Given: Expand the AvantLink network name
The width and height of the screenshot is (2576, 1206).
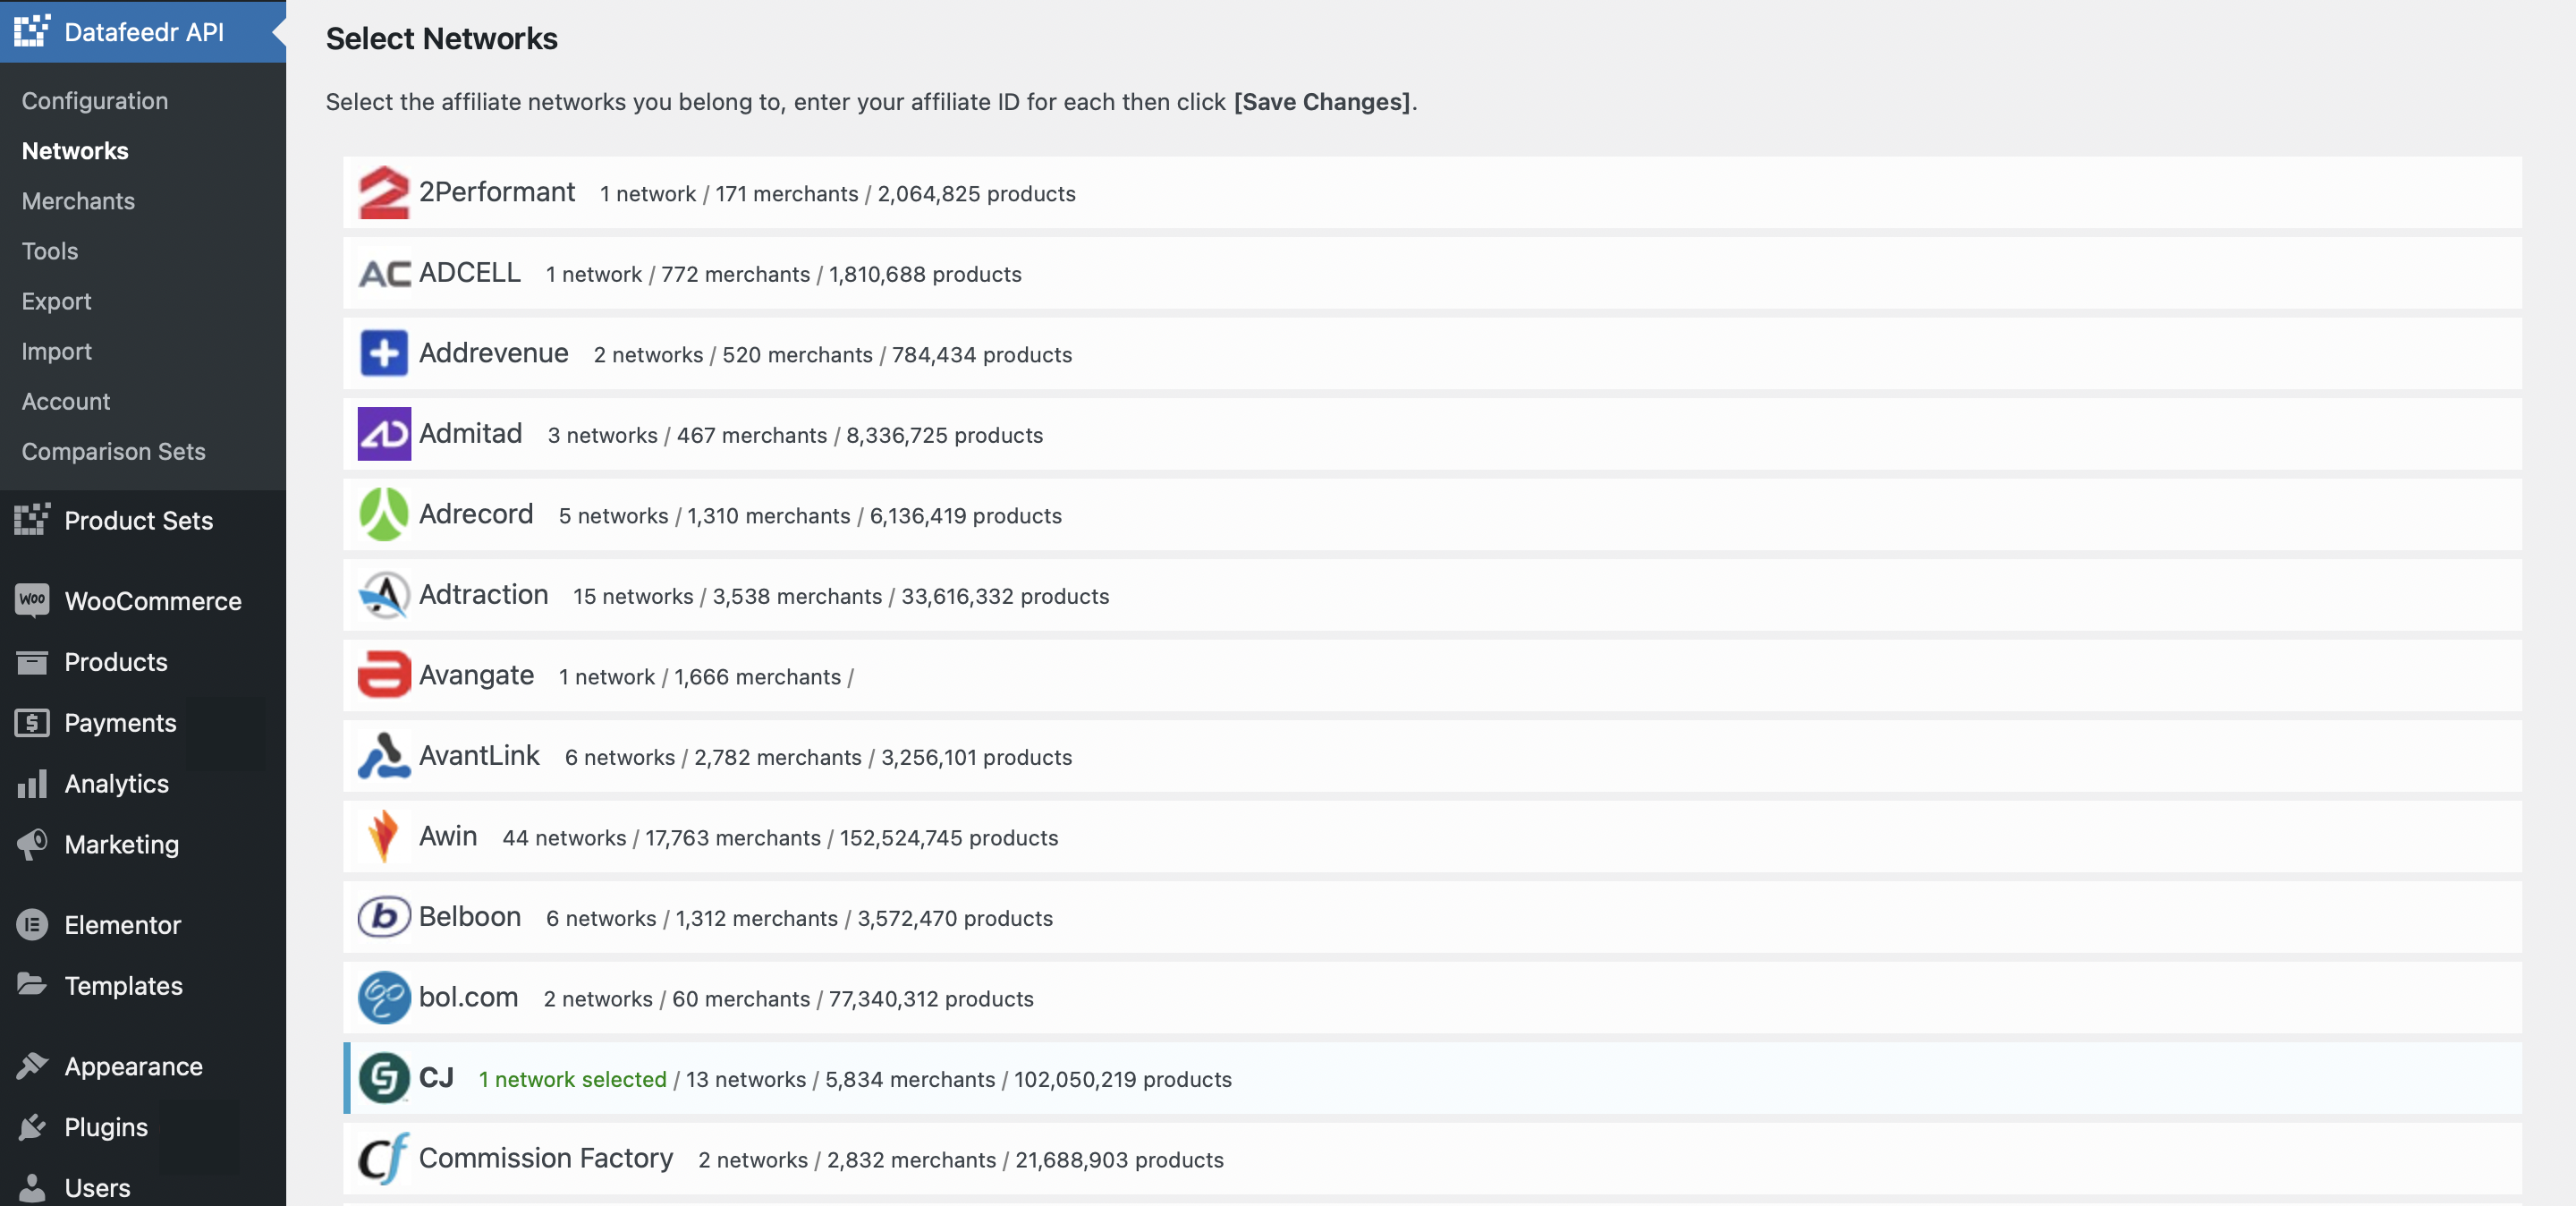Looking at the screenshot, I should tap(479, 755).
